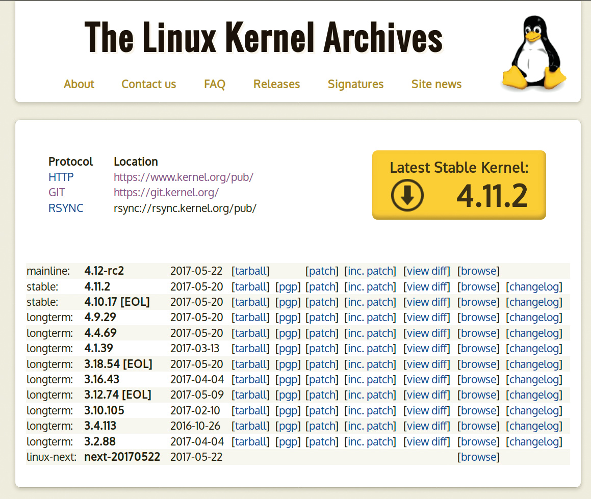
Task: Open inc. patch for longterm 3.16.43
Action: pos(370,380)
